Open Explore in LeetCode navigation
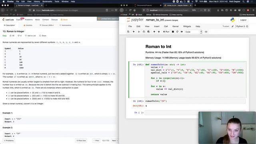The width and height of the screenshot is (256, 144). tap(19, 20)
